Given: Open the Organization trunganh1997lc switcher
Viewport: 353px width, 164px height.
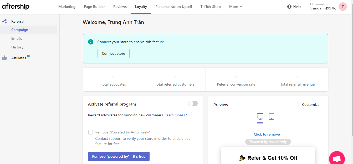Looking at the screenshot, I should (x=323, y=6).
